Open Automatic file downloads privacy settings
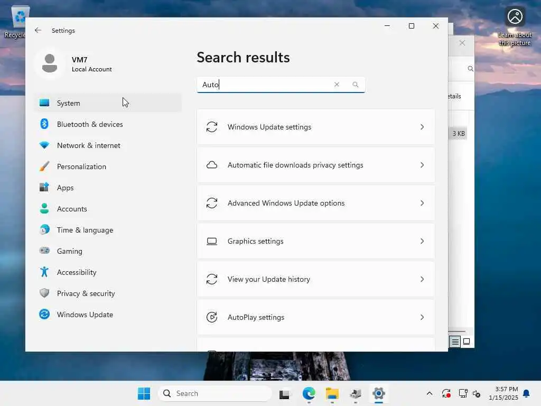 click(x=316, y=165)
